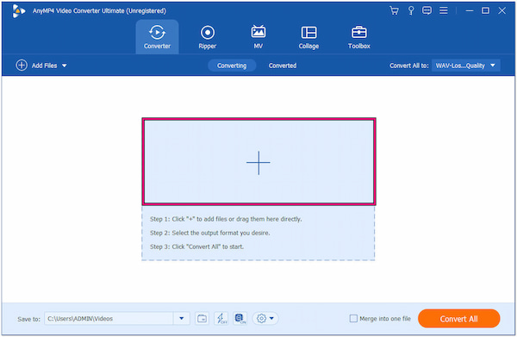Click the AnyMP4 app logo
The width and height of the screenshot is (517, 337).
click(x=18, y=11)
